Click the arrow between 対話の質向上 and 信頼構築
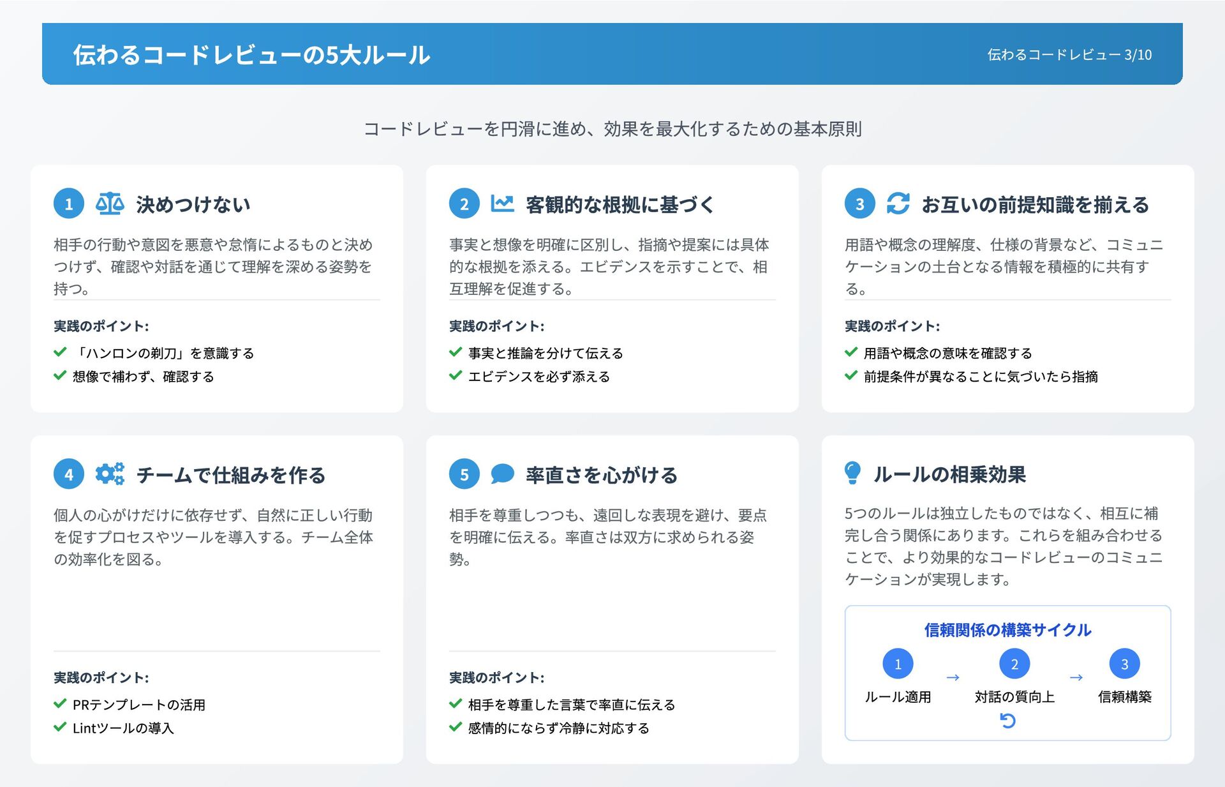The height and width of the screenshot is (787, 1225). [1076, 677]
